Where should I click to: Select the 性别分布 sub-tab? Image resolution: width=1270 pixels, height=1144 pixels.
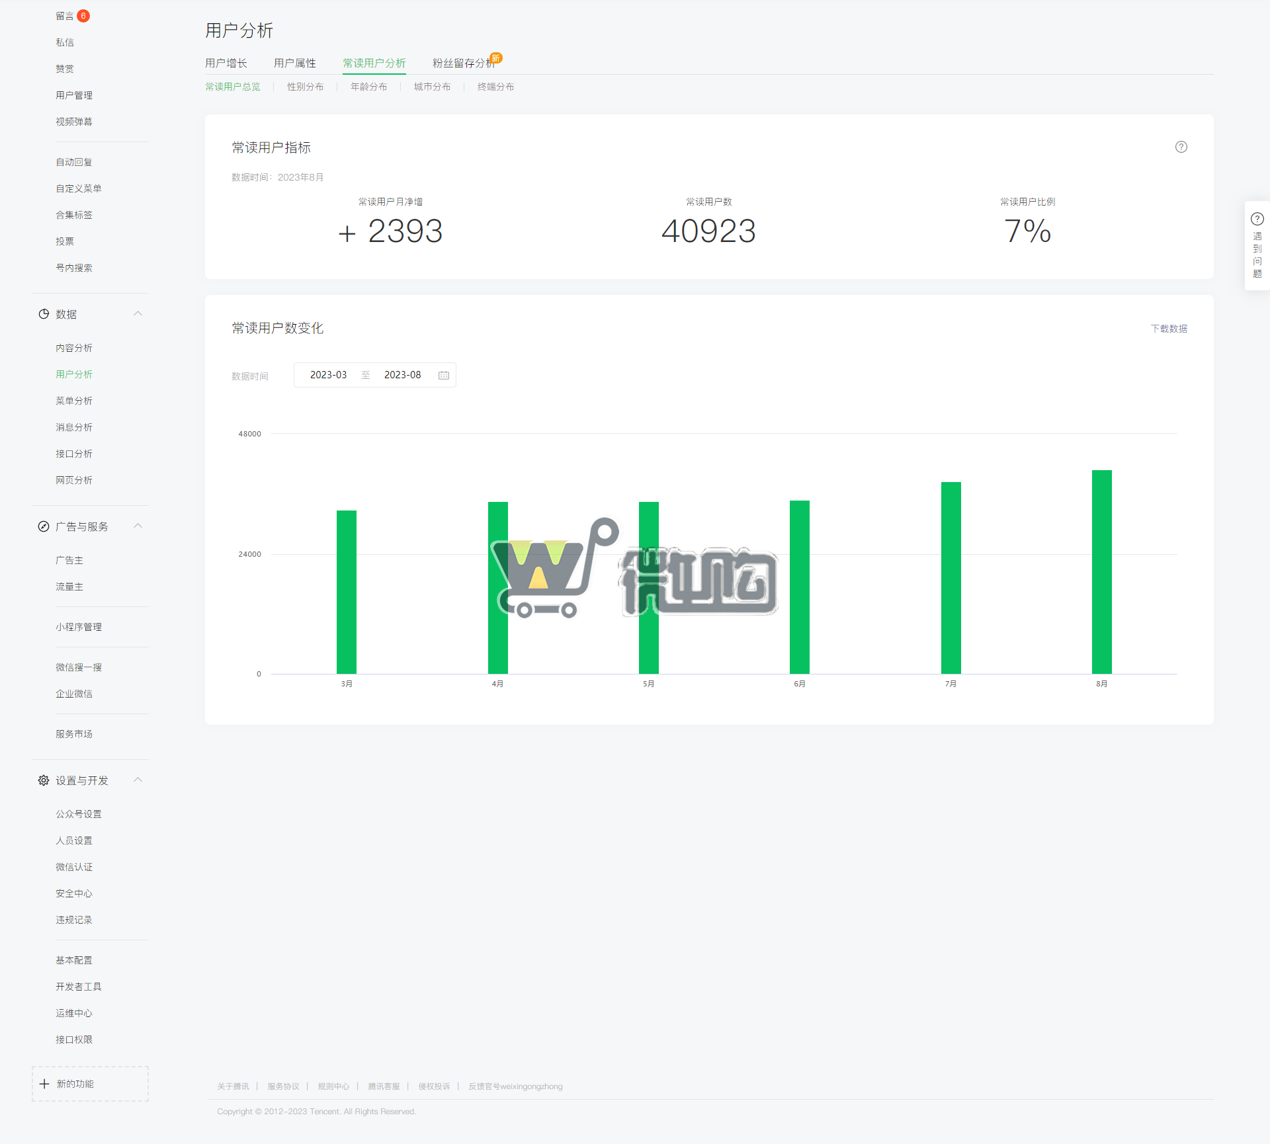tap(305, 87)
